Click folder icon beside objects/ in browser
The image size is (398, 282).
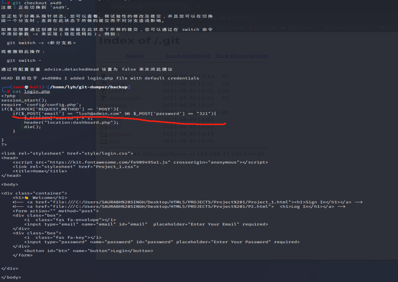pos(103,134)
